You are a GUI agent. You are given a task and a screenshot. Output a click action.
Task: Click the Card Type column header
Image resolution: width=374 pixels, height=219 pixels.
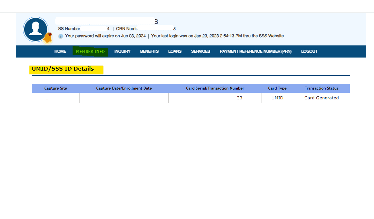[x=277, y=88]
